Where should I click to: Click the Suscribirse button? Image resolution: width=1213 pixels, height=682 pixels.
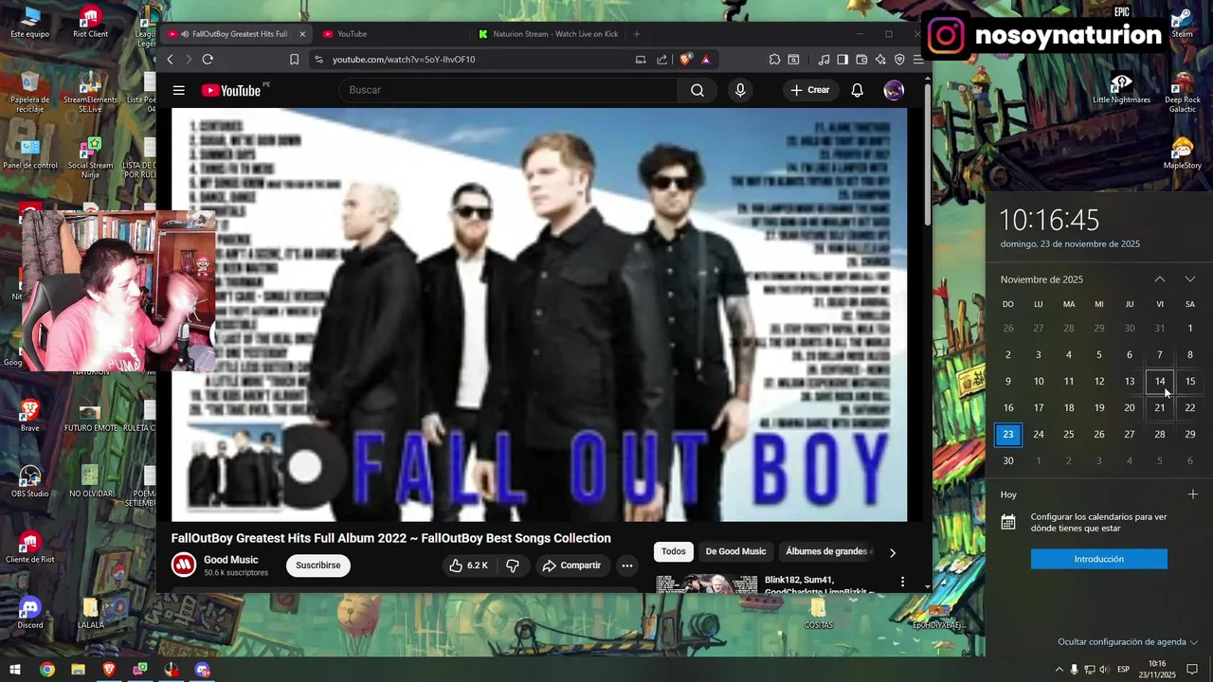318,565
